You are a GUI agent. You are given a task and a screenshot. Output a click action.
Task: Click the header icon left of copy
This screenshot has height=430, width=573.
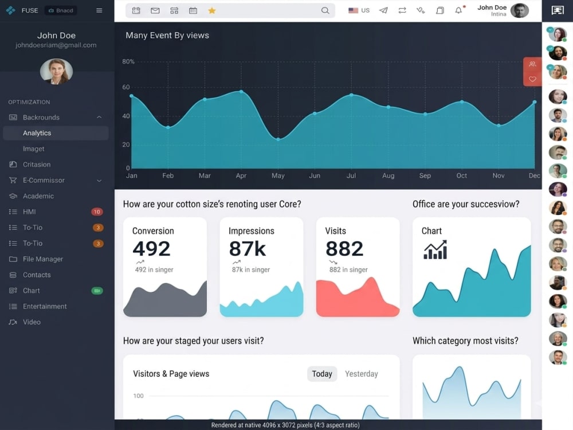421,10
